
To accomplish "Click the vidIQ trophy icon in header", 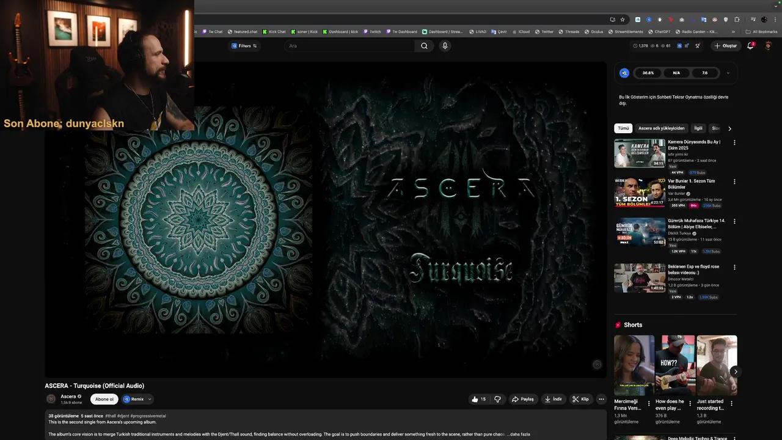I will point(698,46).
